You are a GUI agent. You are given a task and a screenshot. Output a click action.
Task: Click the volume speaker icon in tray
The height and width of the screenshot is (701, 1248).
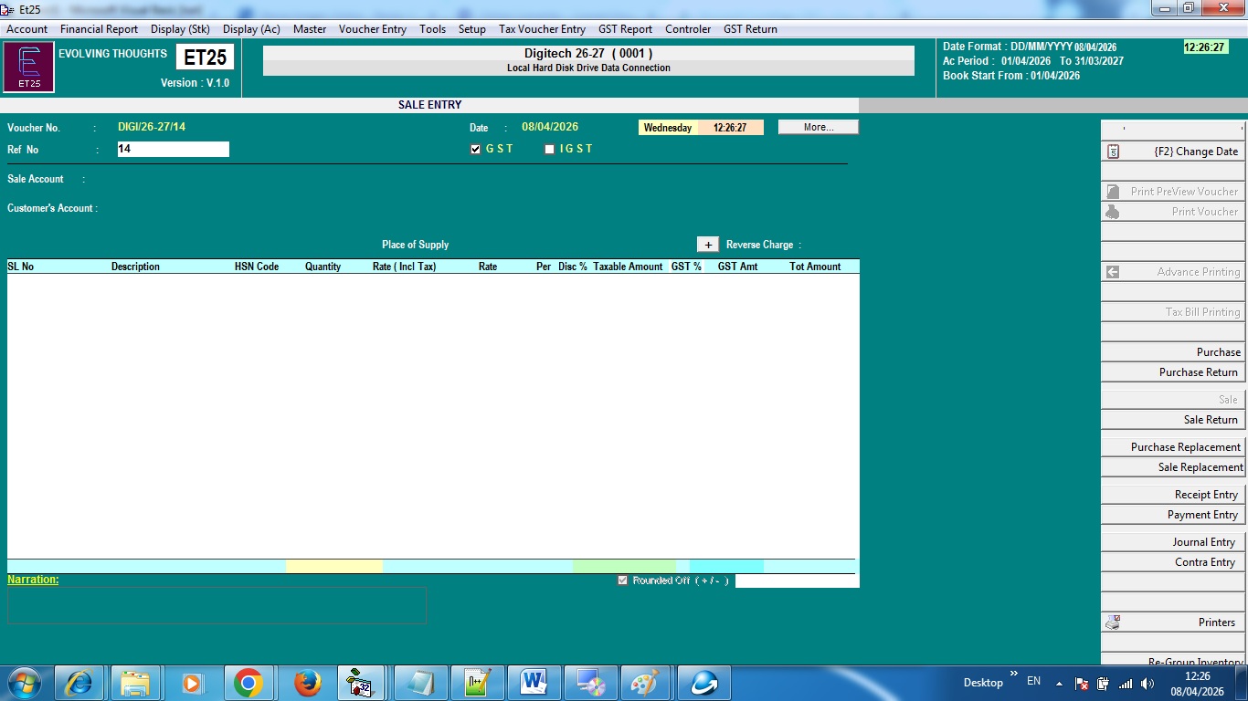coord(1148,683)
